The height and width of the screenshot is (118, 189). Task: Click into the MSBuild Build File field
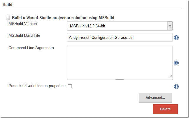tap(120, 38)
